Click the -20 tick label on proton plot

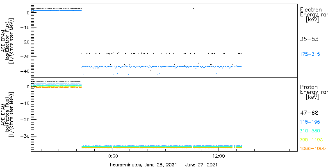point(24,120)
